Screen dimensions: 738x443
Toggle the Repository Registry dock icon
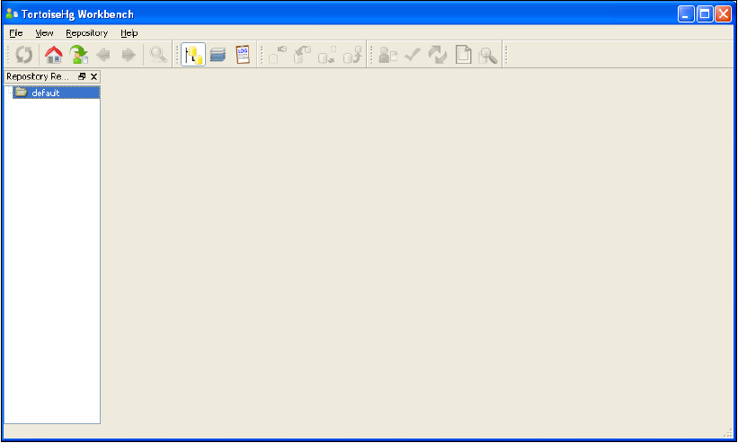(193, 55)
